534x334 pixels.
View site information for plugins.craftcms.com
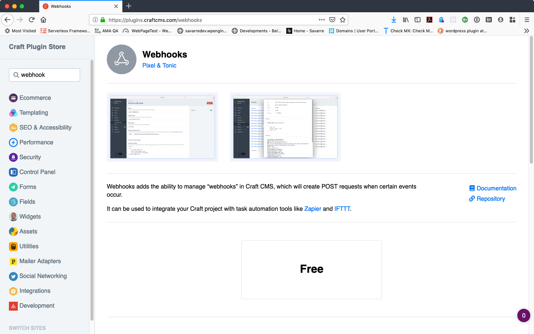click(95, 20)
